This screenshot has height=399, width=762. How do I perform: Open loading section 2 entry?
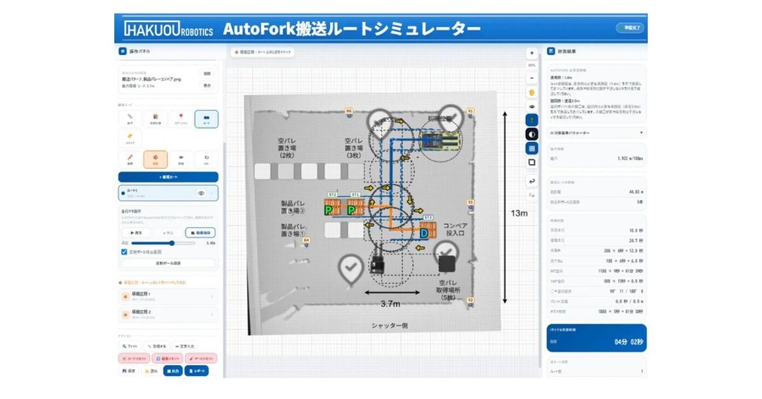[x=168, y=314]
